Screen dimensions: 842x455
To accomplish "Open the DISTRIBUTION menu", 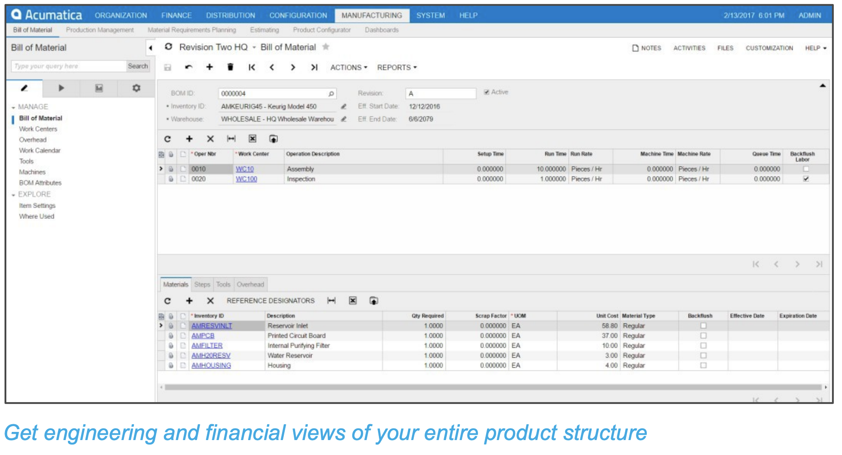I will pos(230,15).
